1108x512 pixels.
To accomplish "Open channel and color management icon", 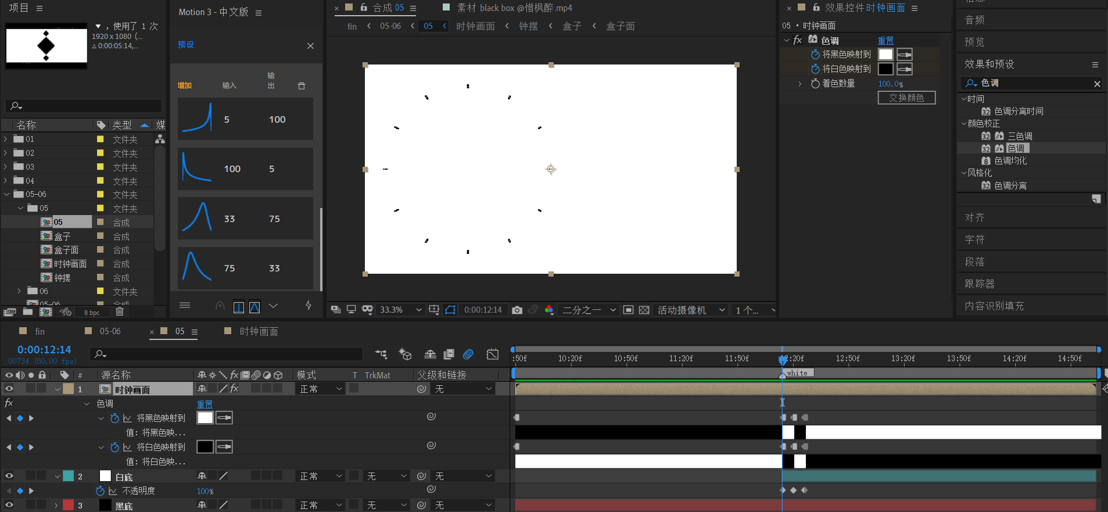I will pos(549,310).
